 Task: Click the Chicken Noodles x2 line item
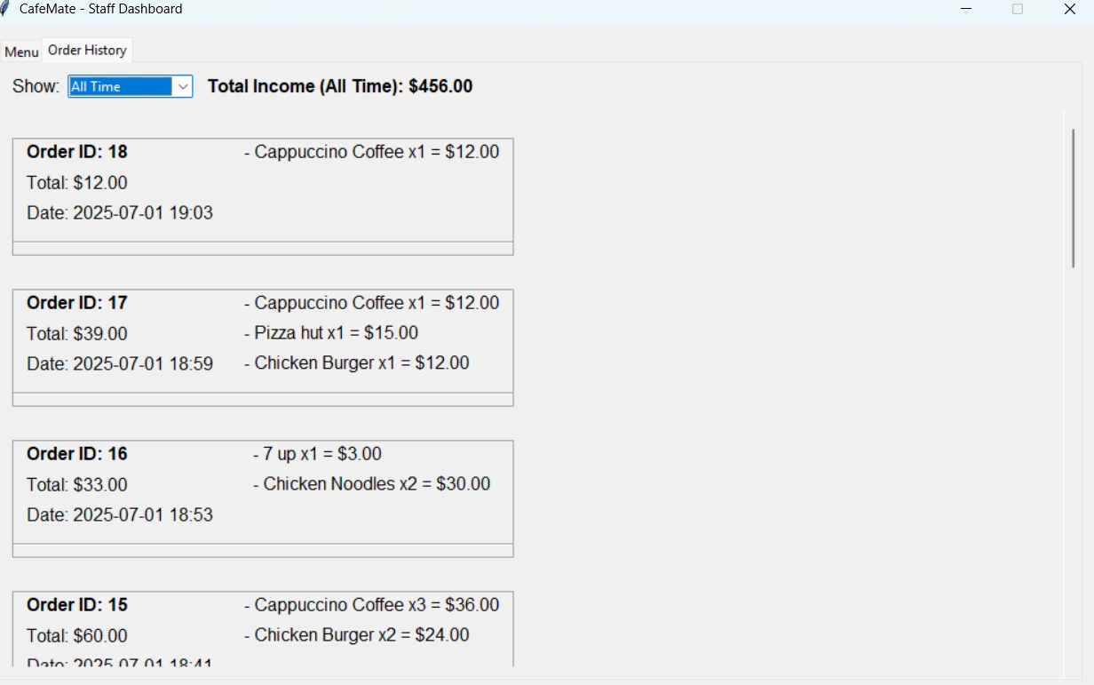(371, 484)
